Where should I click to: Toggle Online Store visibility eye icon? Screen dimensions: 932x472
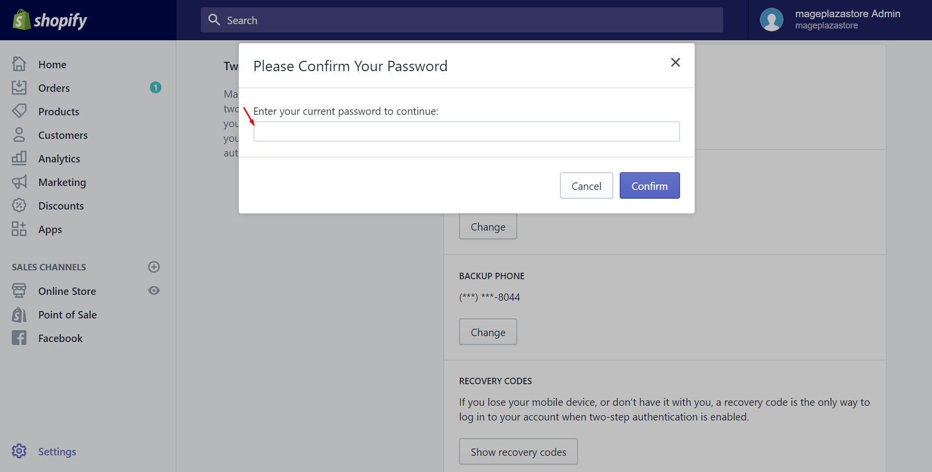(x=153, y=290)
